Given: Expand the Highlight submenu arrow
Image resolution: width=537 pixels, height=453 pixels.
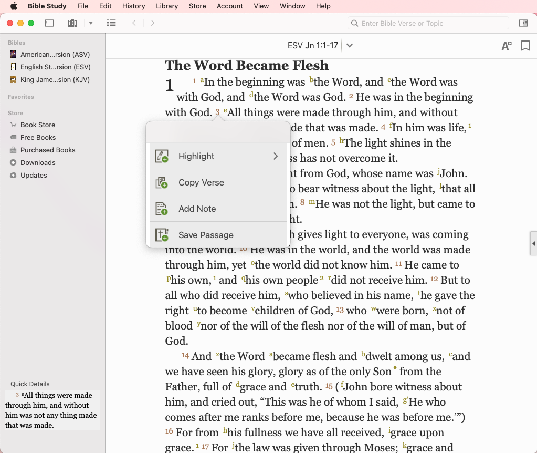Looking at the screenshot, I should tap(276, 156).
